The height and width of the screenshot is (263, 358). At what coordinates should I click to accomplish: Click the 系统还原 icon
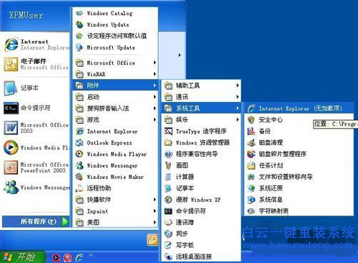(x=251, y=188)
